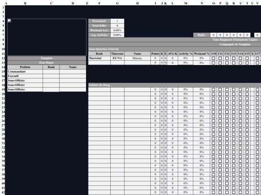This screenshot has height=195, width=261.
Task: Enable the 3/15 checkbox in row 30
Action: 247,139
